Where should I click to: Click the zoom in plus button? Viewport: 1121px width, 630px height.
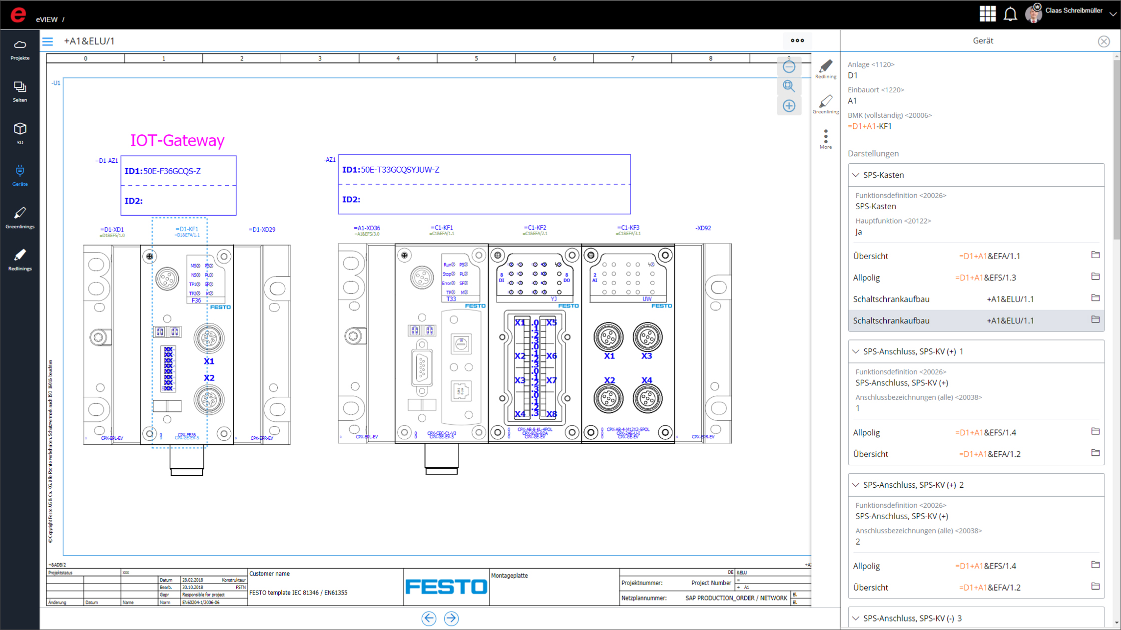(789, 106)
